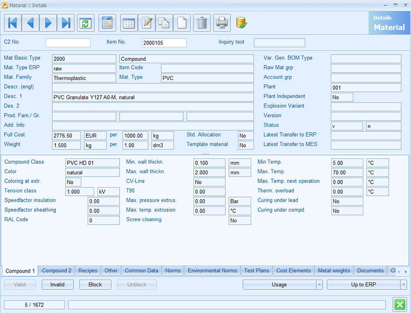Open the Environmental Norms tab
This screenshot has width=411, height=314.
tap(212, 270)
